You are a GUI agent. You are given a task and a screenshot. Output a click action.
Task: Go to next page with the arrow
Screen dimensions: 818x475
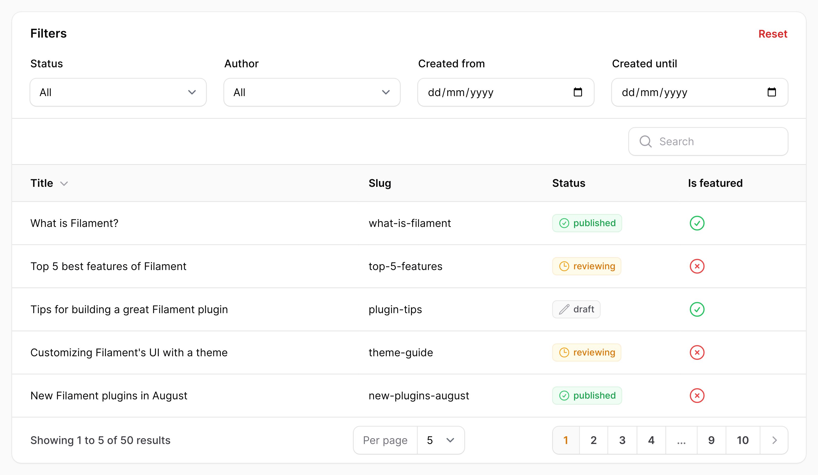pos(774,440)
